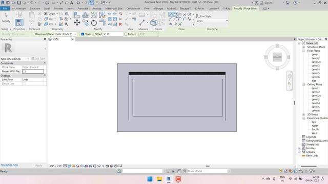This screenshot has height=184, width=328.
Task: Expand the 3D Views tree node
Action: tap(303, 114)
